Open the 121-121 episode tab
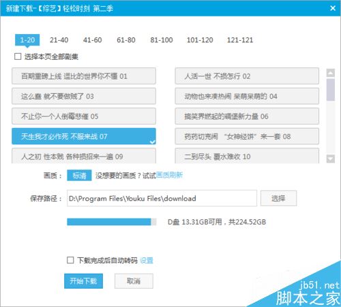 pos(240,40)
